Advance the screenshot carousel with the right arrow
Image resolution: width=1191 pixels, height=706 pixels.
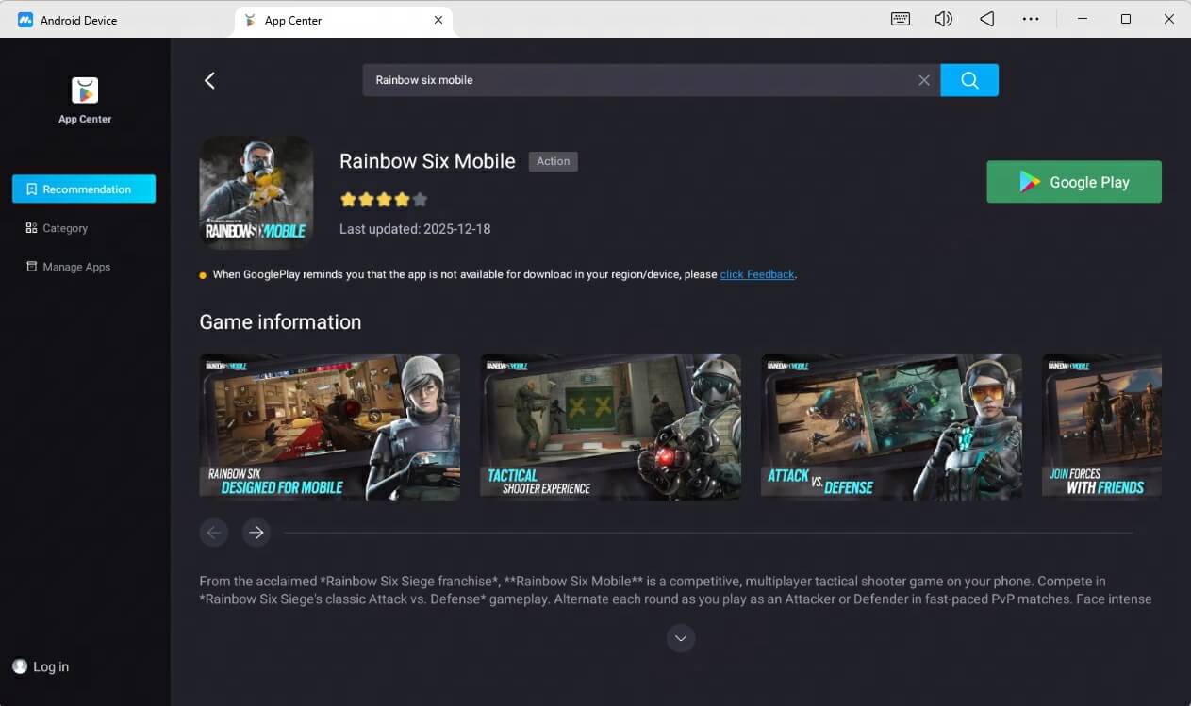point(256,533)
